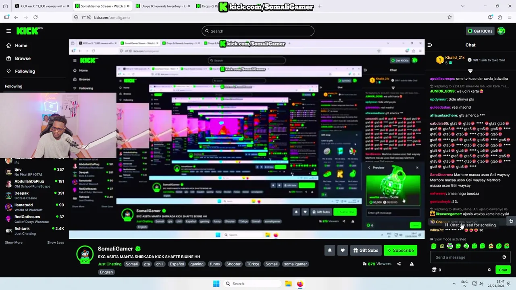Show hidden system tray icons
This screenshot has height=290, width=516.
coord(454,284)
